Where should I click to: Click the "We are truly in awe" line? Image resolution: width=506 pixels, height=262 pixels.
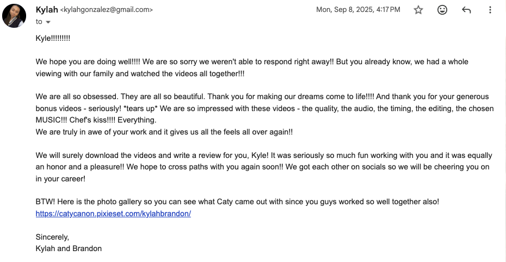164,132
